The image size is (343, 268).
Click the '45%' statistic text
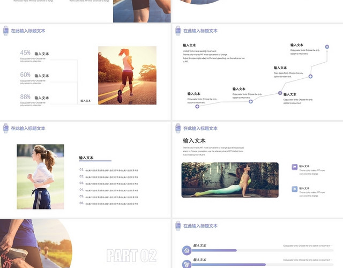[25, 53]
